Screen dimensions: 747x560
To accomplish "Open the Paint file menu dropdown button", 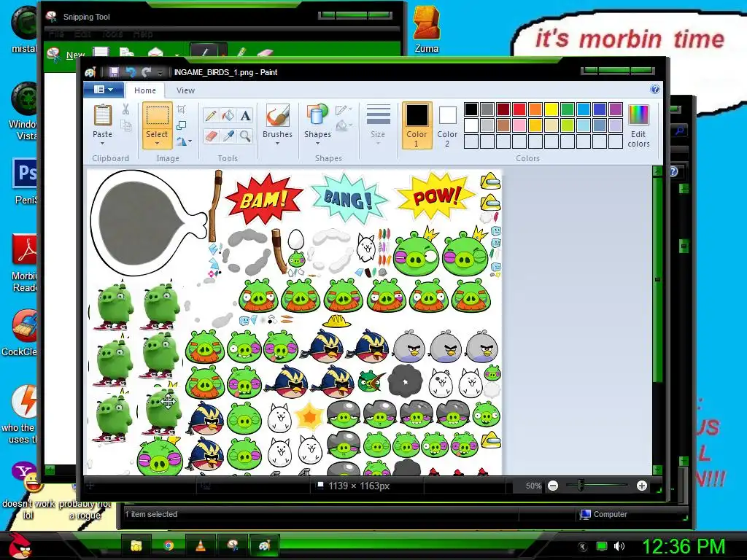I will 104,90.
